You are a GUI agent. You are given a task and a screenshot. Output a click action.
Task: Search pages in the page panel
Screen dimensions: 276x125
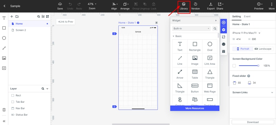pos(39,16)
